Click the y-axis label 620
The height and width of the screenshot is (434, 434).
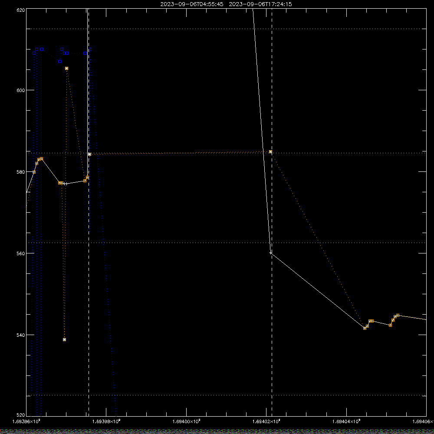pos(21,10)
